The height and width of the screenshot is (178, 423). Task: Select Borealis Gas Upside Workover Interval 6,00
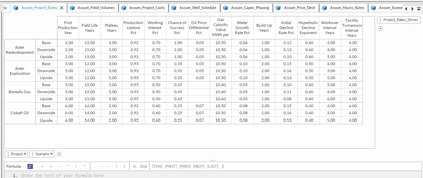pos(330,99)
